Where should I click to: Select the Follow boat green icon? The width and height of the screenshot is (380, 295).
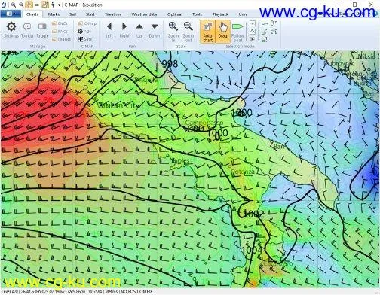coord(237,31)
